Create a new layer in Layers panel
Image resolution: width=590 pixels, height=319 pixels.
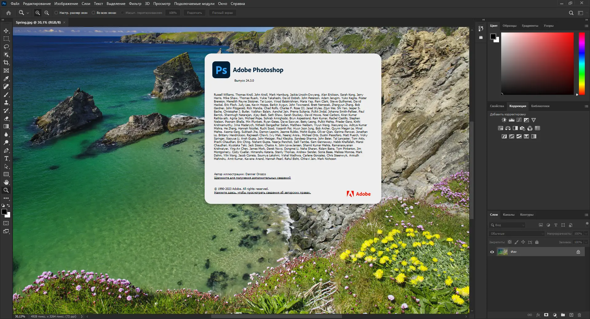click(571, 315)
